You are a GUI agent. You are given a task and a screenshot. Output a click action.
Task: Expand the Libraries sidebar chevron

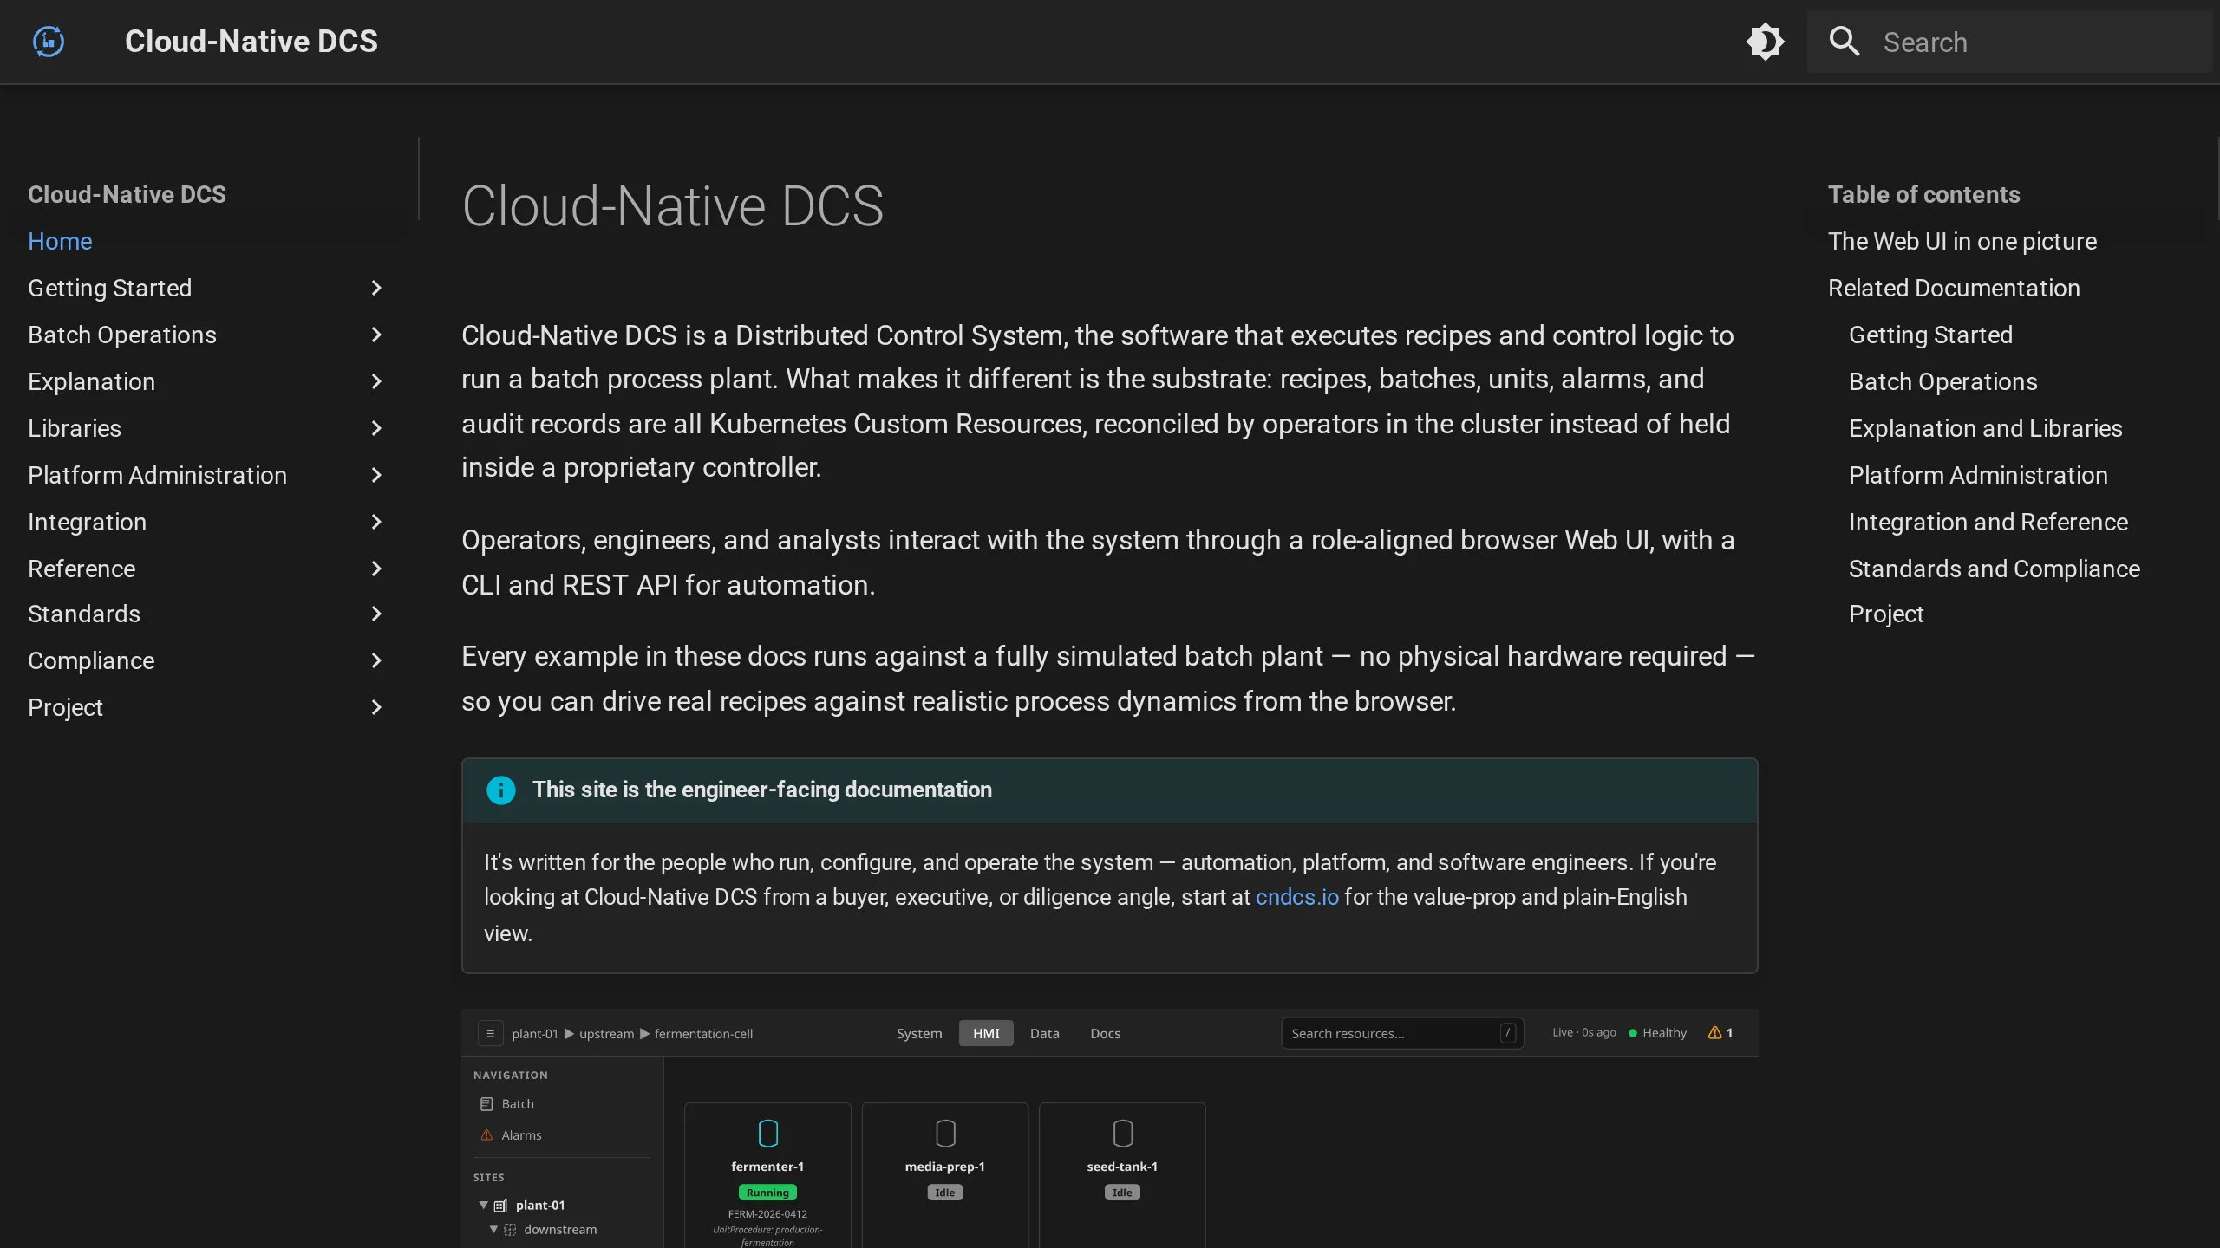point(376,428)
